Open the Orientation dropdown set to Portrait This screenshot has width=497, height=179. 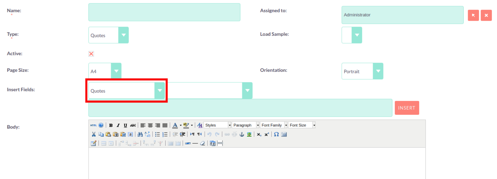coord(362,71)
